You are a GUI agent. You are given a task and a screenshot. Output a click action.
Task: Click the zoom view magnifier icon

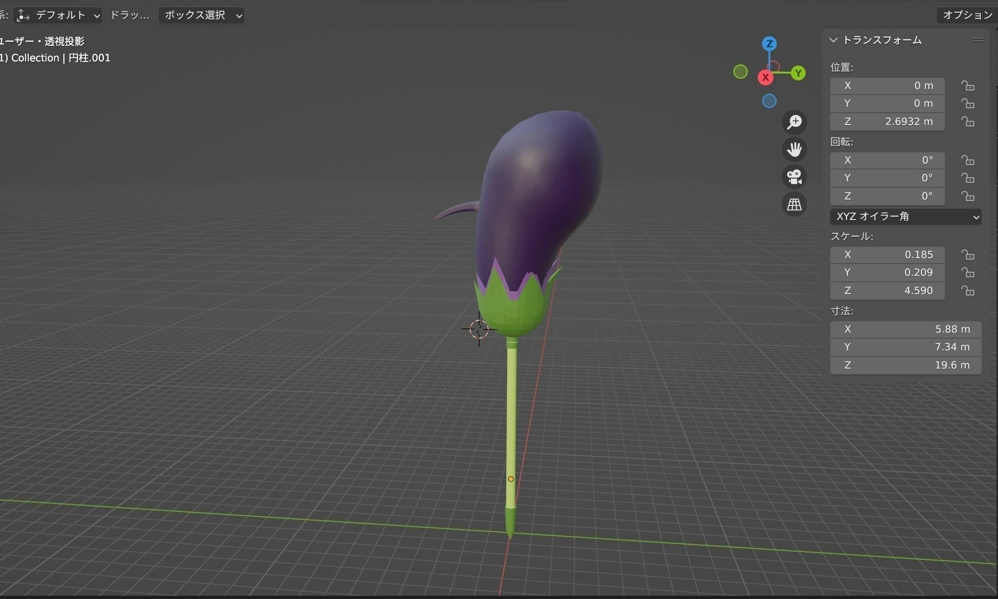(x=794, y=122)
